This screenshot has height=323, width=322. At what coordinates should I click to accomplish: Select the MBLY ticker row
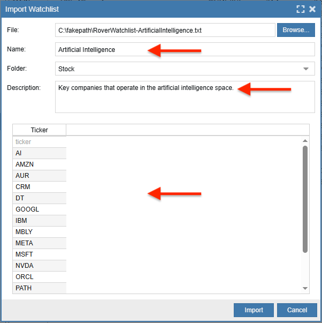[x=39, y=232]
